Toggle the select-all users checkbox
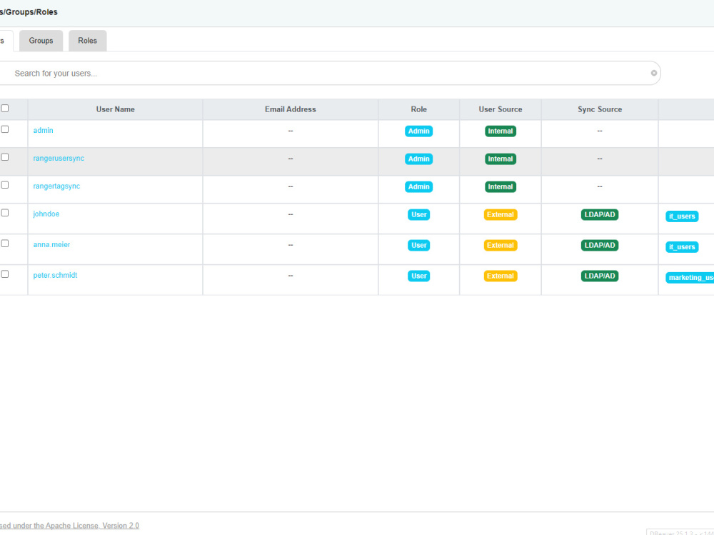This screenshot has height=535, width=714. [4, 108]
